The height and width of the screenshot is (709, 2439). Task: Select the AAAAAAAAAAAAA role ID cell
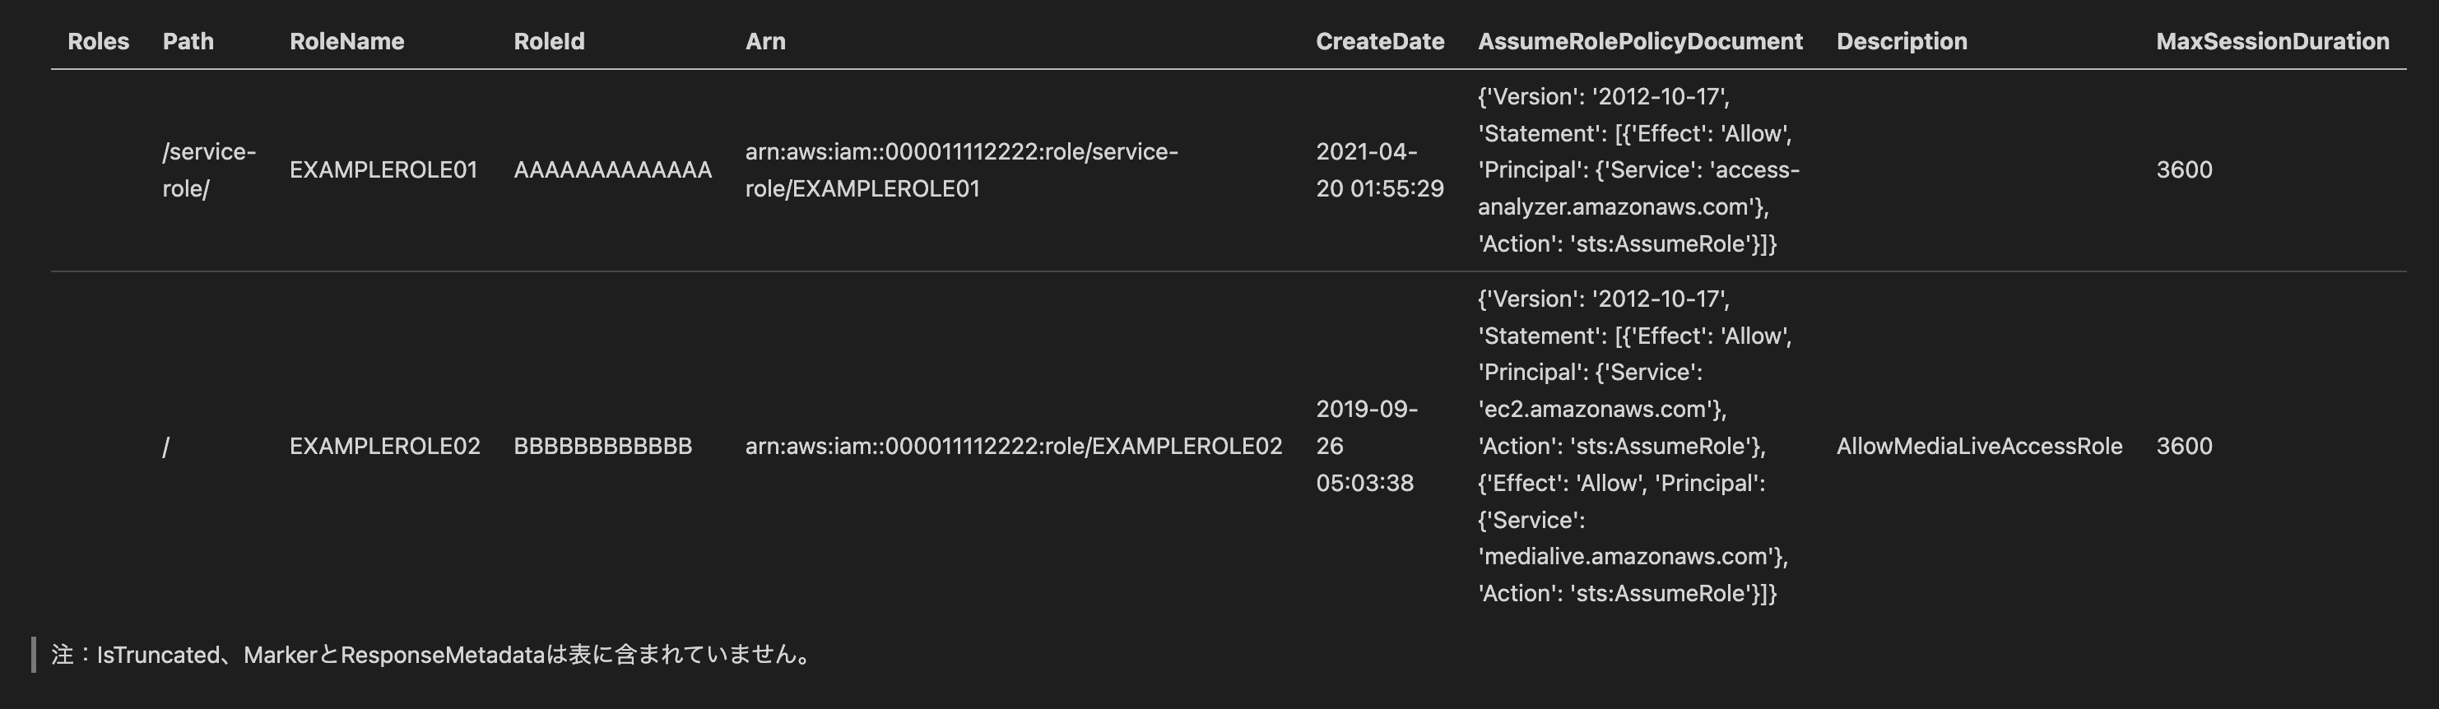click(612, 170)
